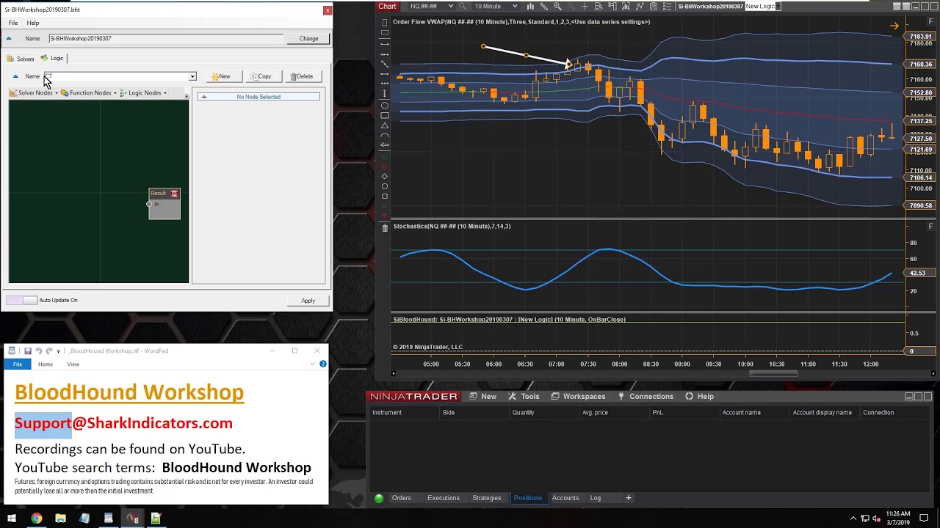Open the NinjaTrader Connections menu
This screenshot has height=528, width=940.
pyautogui.click(x=646, y=396)
